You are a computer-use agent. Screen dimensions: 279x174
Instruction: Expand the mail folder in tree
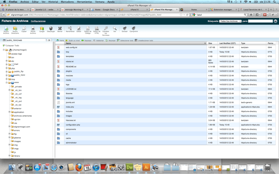(x=7, y=64)
